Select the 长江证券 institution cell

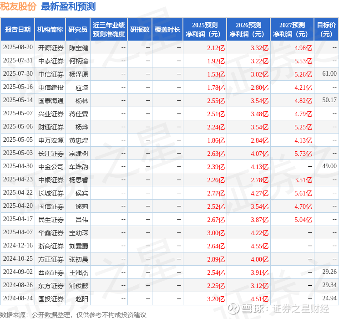point(51,154)
